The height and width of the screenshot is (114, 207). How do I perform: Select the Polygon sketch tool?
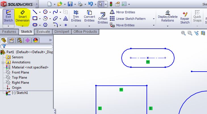45,25
